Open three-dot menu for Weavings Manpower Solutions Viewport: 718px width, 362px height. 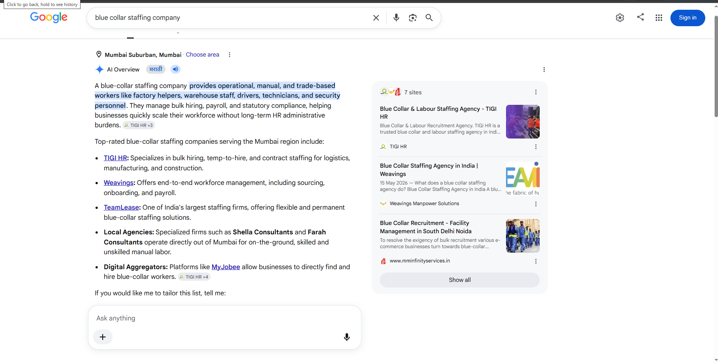[x=536, y=204]
